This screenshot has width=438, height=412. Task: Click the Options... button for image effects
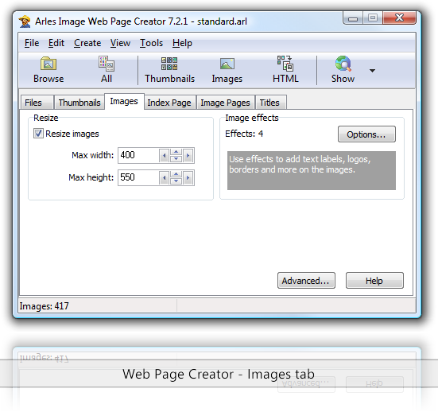pyautogui.click(x=366, y=134)
